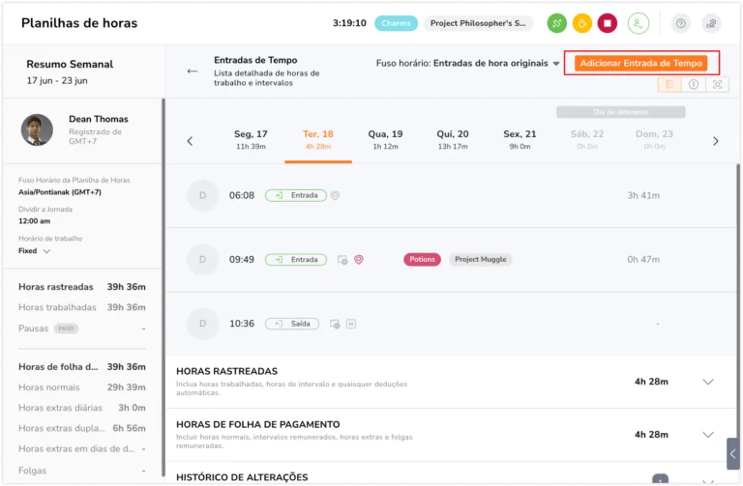Select the Sex, 21 day tab
This screenshot has height=486, width=743.
[520, 140]
